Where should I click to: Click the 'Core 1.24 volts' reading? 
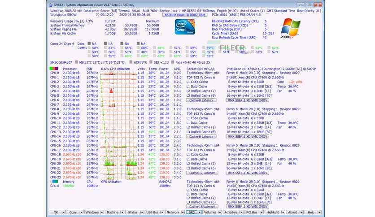point(290,82)
